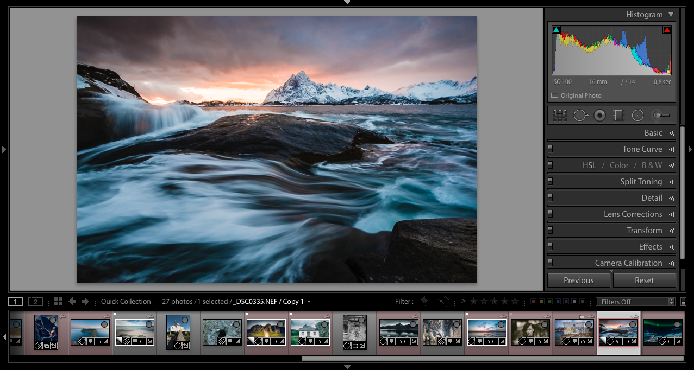Click the Previous button
Image resolution: width=694 pixels, height=370 pixels.
click(578, 280)
